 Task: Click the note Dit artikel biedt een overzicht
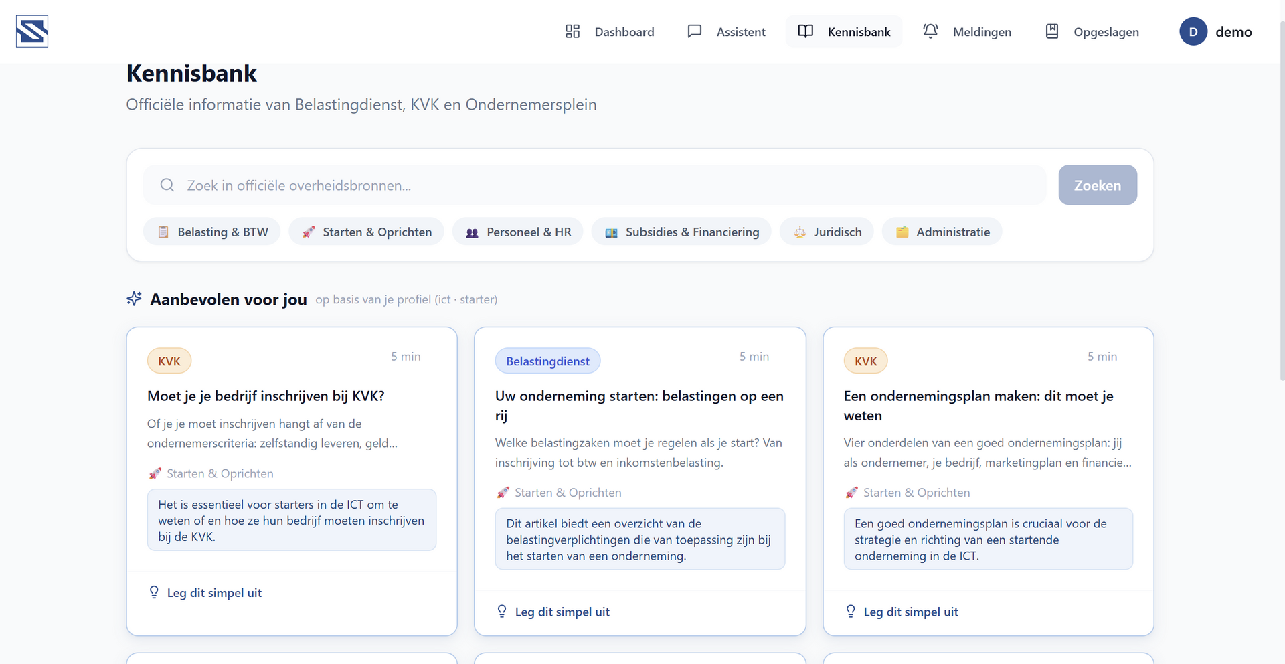(x=640, y=539)
